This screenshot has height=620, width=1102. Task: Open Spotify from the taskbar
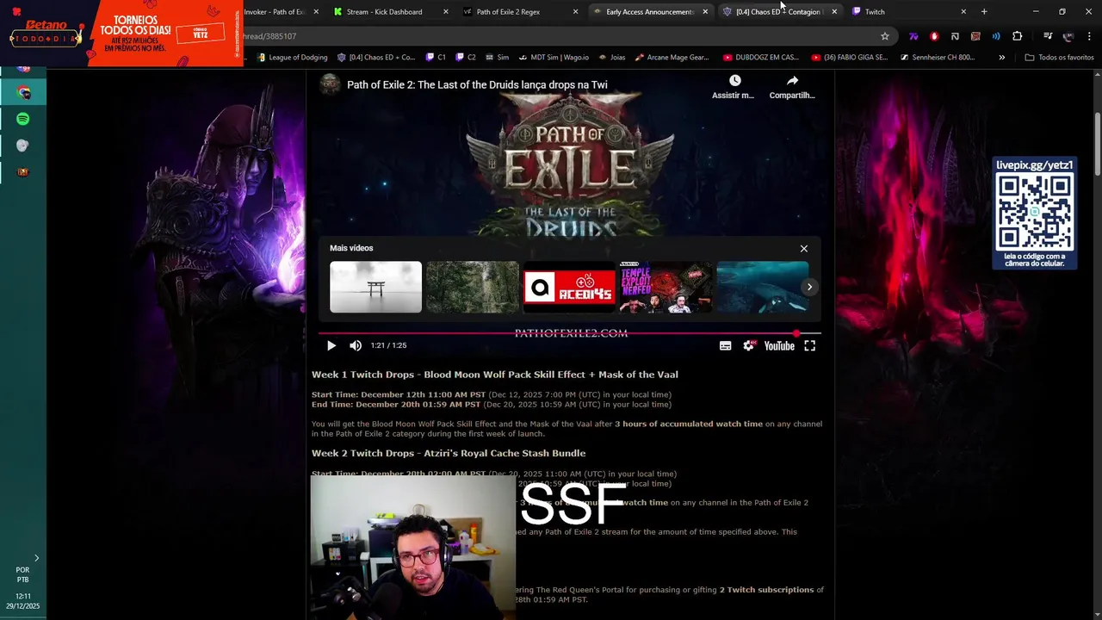23,119
